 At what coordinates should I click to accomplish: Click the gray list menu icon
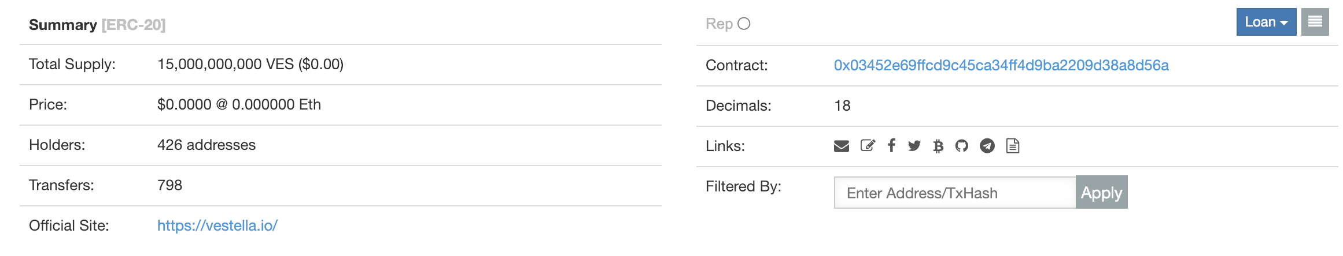click(1315, 22)
